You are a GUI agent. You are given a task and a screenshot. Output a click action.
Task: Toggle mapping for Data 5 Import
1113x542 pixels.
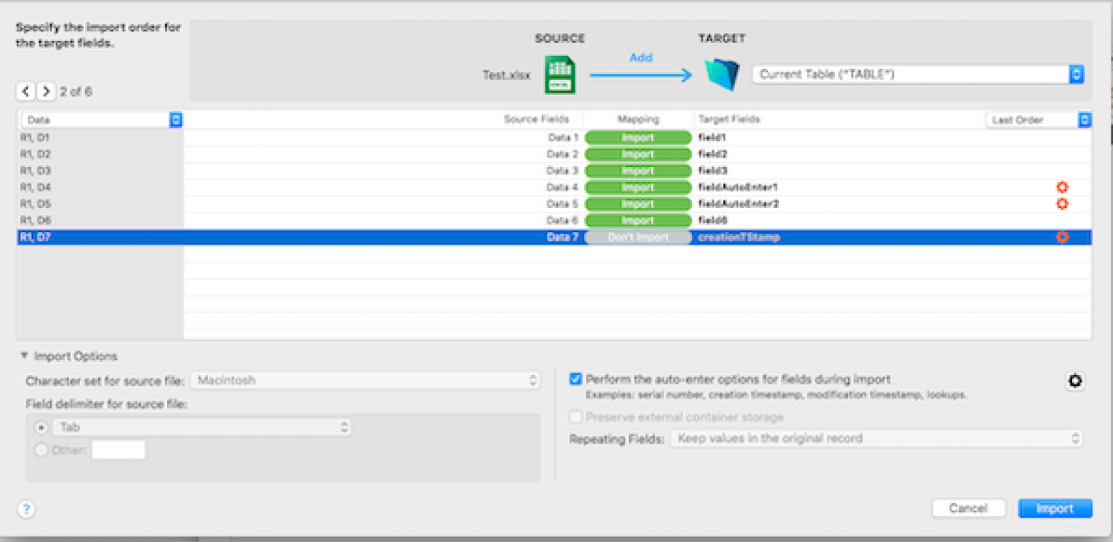pos(638,204)
